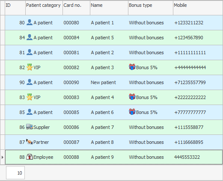The height and width of the screenshot is (181, 223).
Task: Click the patient icon in row 85
Action: coord(30,112)
